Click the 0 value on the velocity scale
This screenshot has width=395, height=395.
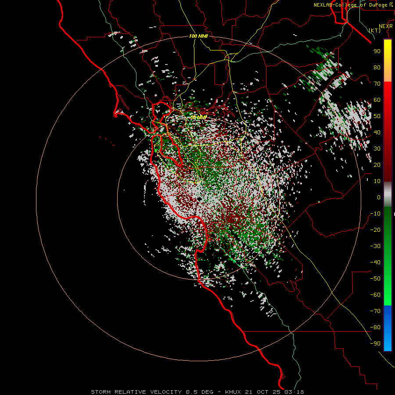pyautogui.click(x=379, y=197)
